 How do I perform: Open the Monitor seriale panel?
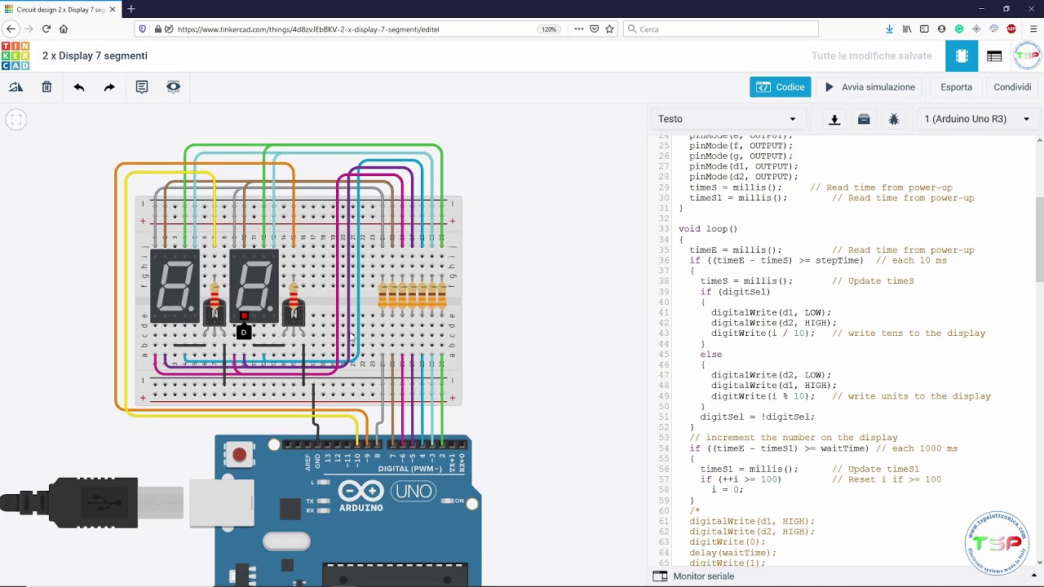(694, 576)
